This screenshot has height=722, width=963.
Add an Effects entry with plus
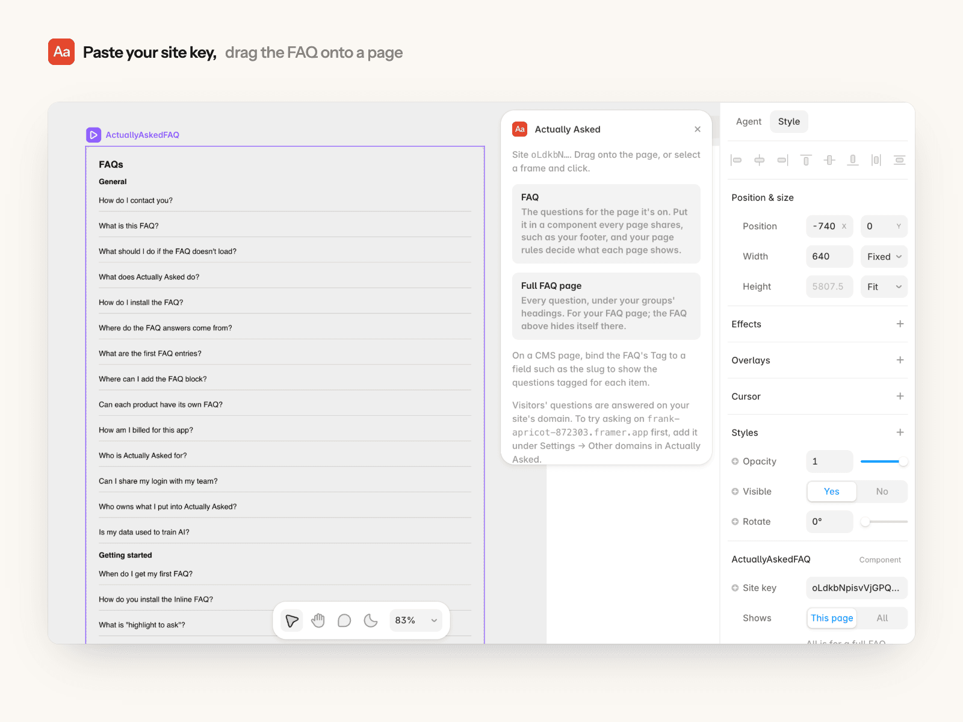(900, 324)
